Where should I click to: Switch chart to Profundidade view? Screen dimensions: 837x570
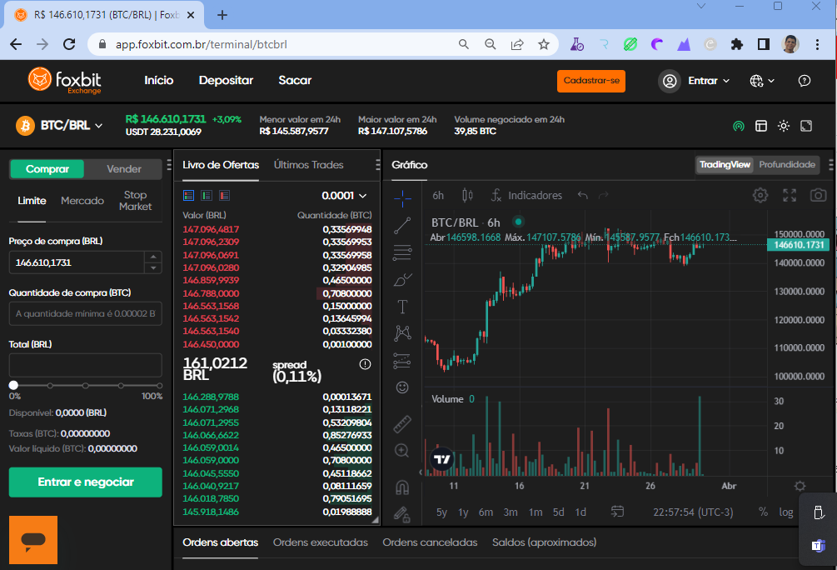(787, 164)
